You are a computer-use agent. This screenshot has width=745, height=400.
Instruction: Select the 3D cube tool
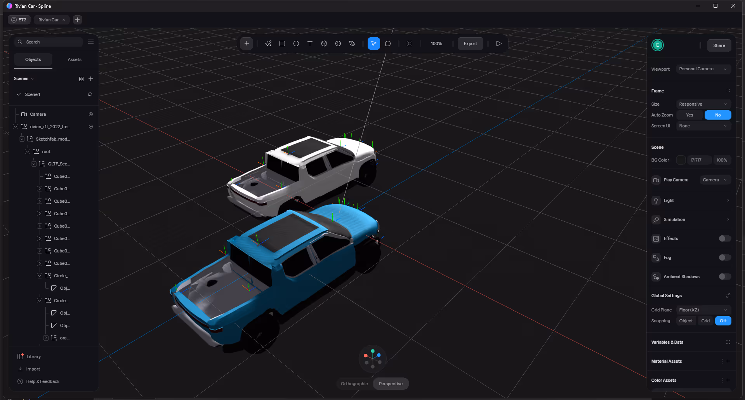coord(324,43)
